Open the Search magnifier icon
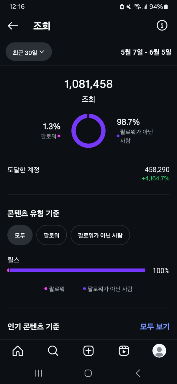This screenshot has width=177, height=384. [53, 351]
